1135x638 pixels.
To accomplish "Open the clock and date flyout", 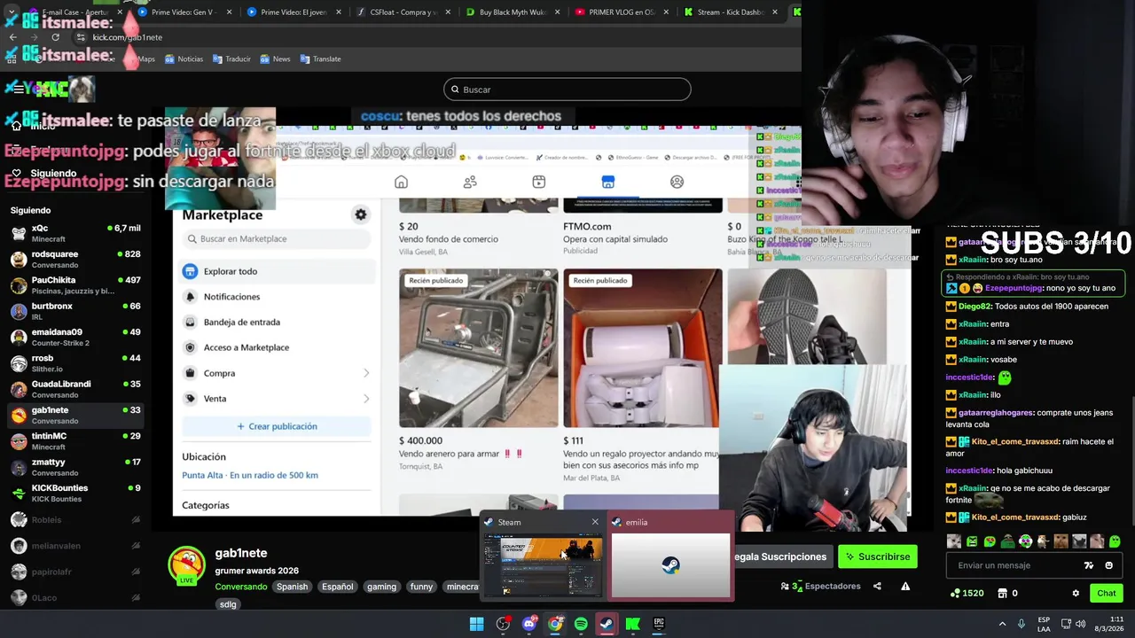I will coord(1111,624).
